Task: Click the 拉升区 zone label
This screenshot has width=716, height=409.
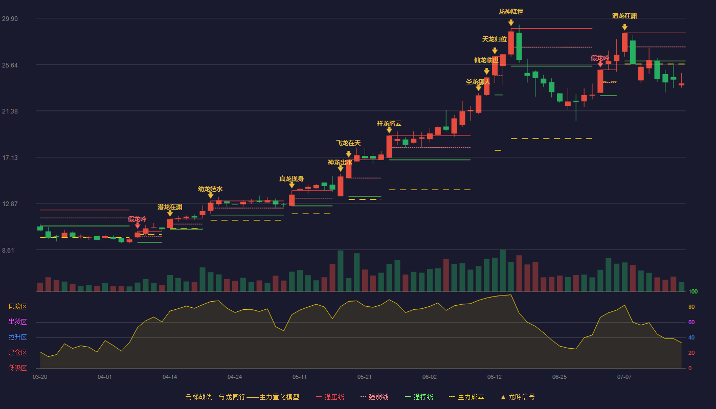Action: (x=17, y=337)
